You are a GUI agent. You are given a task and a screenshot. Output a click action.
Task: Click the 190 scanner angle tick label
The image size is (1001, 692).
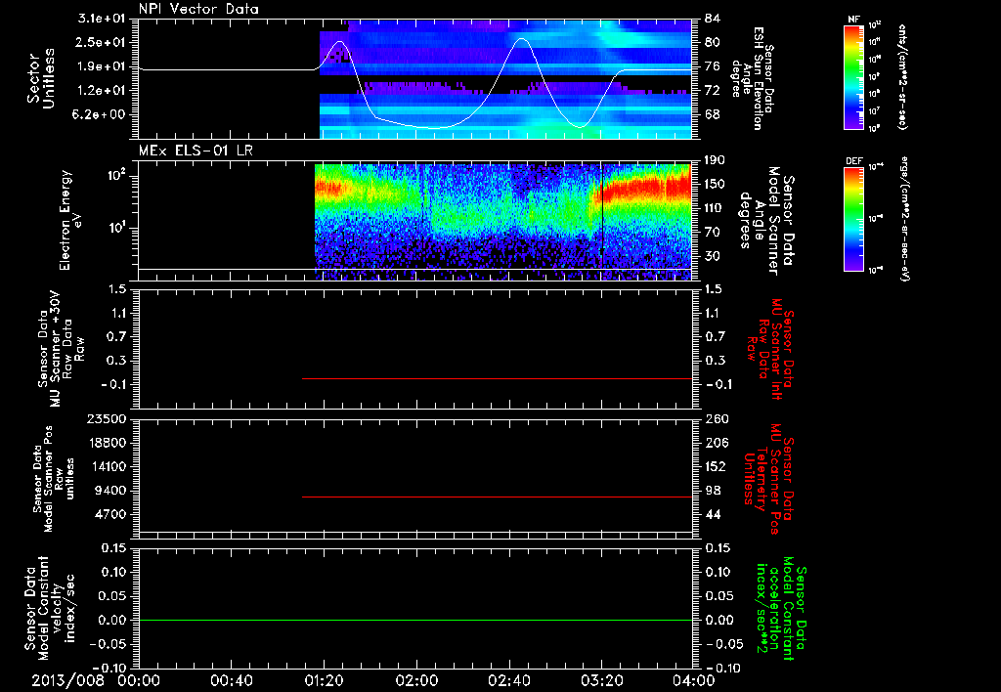tap(716, 160)
